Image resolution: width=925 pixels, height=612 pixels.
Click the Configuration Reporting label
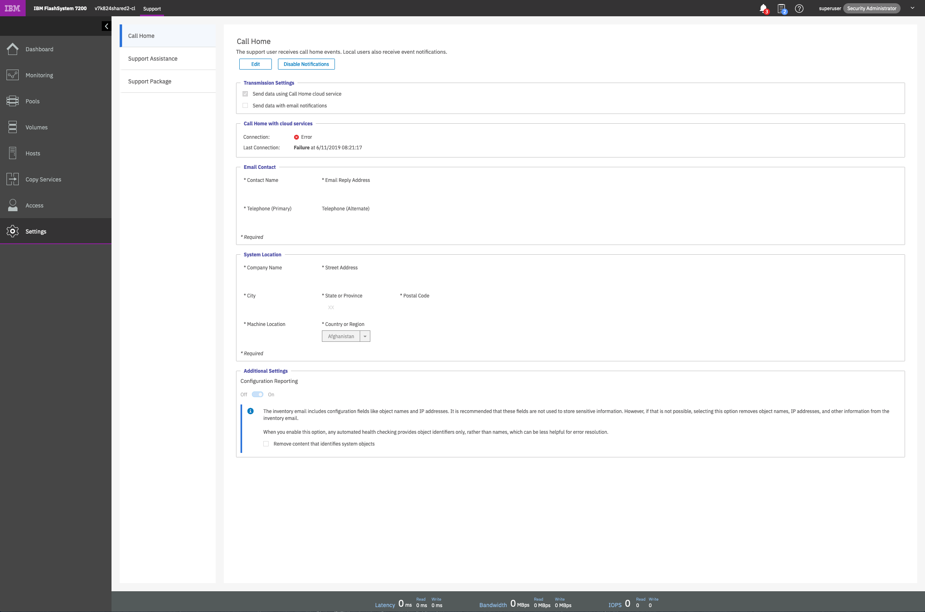pyautogui.click(x=269, y=381)
